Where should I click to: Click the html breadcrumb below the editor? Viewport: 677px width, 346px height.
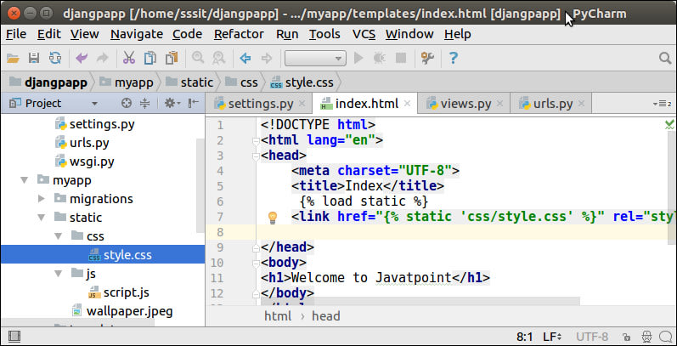coord(278,316)
